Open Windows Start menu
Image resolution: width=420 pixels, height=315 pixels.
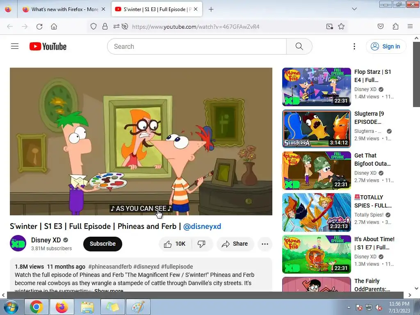(x=11, y=307)
